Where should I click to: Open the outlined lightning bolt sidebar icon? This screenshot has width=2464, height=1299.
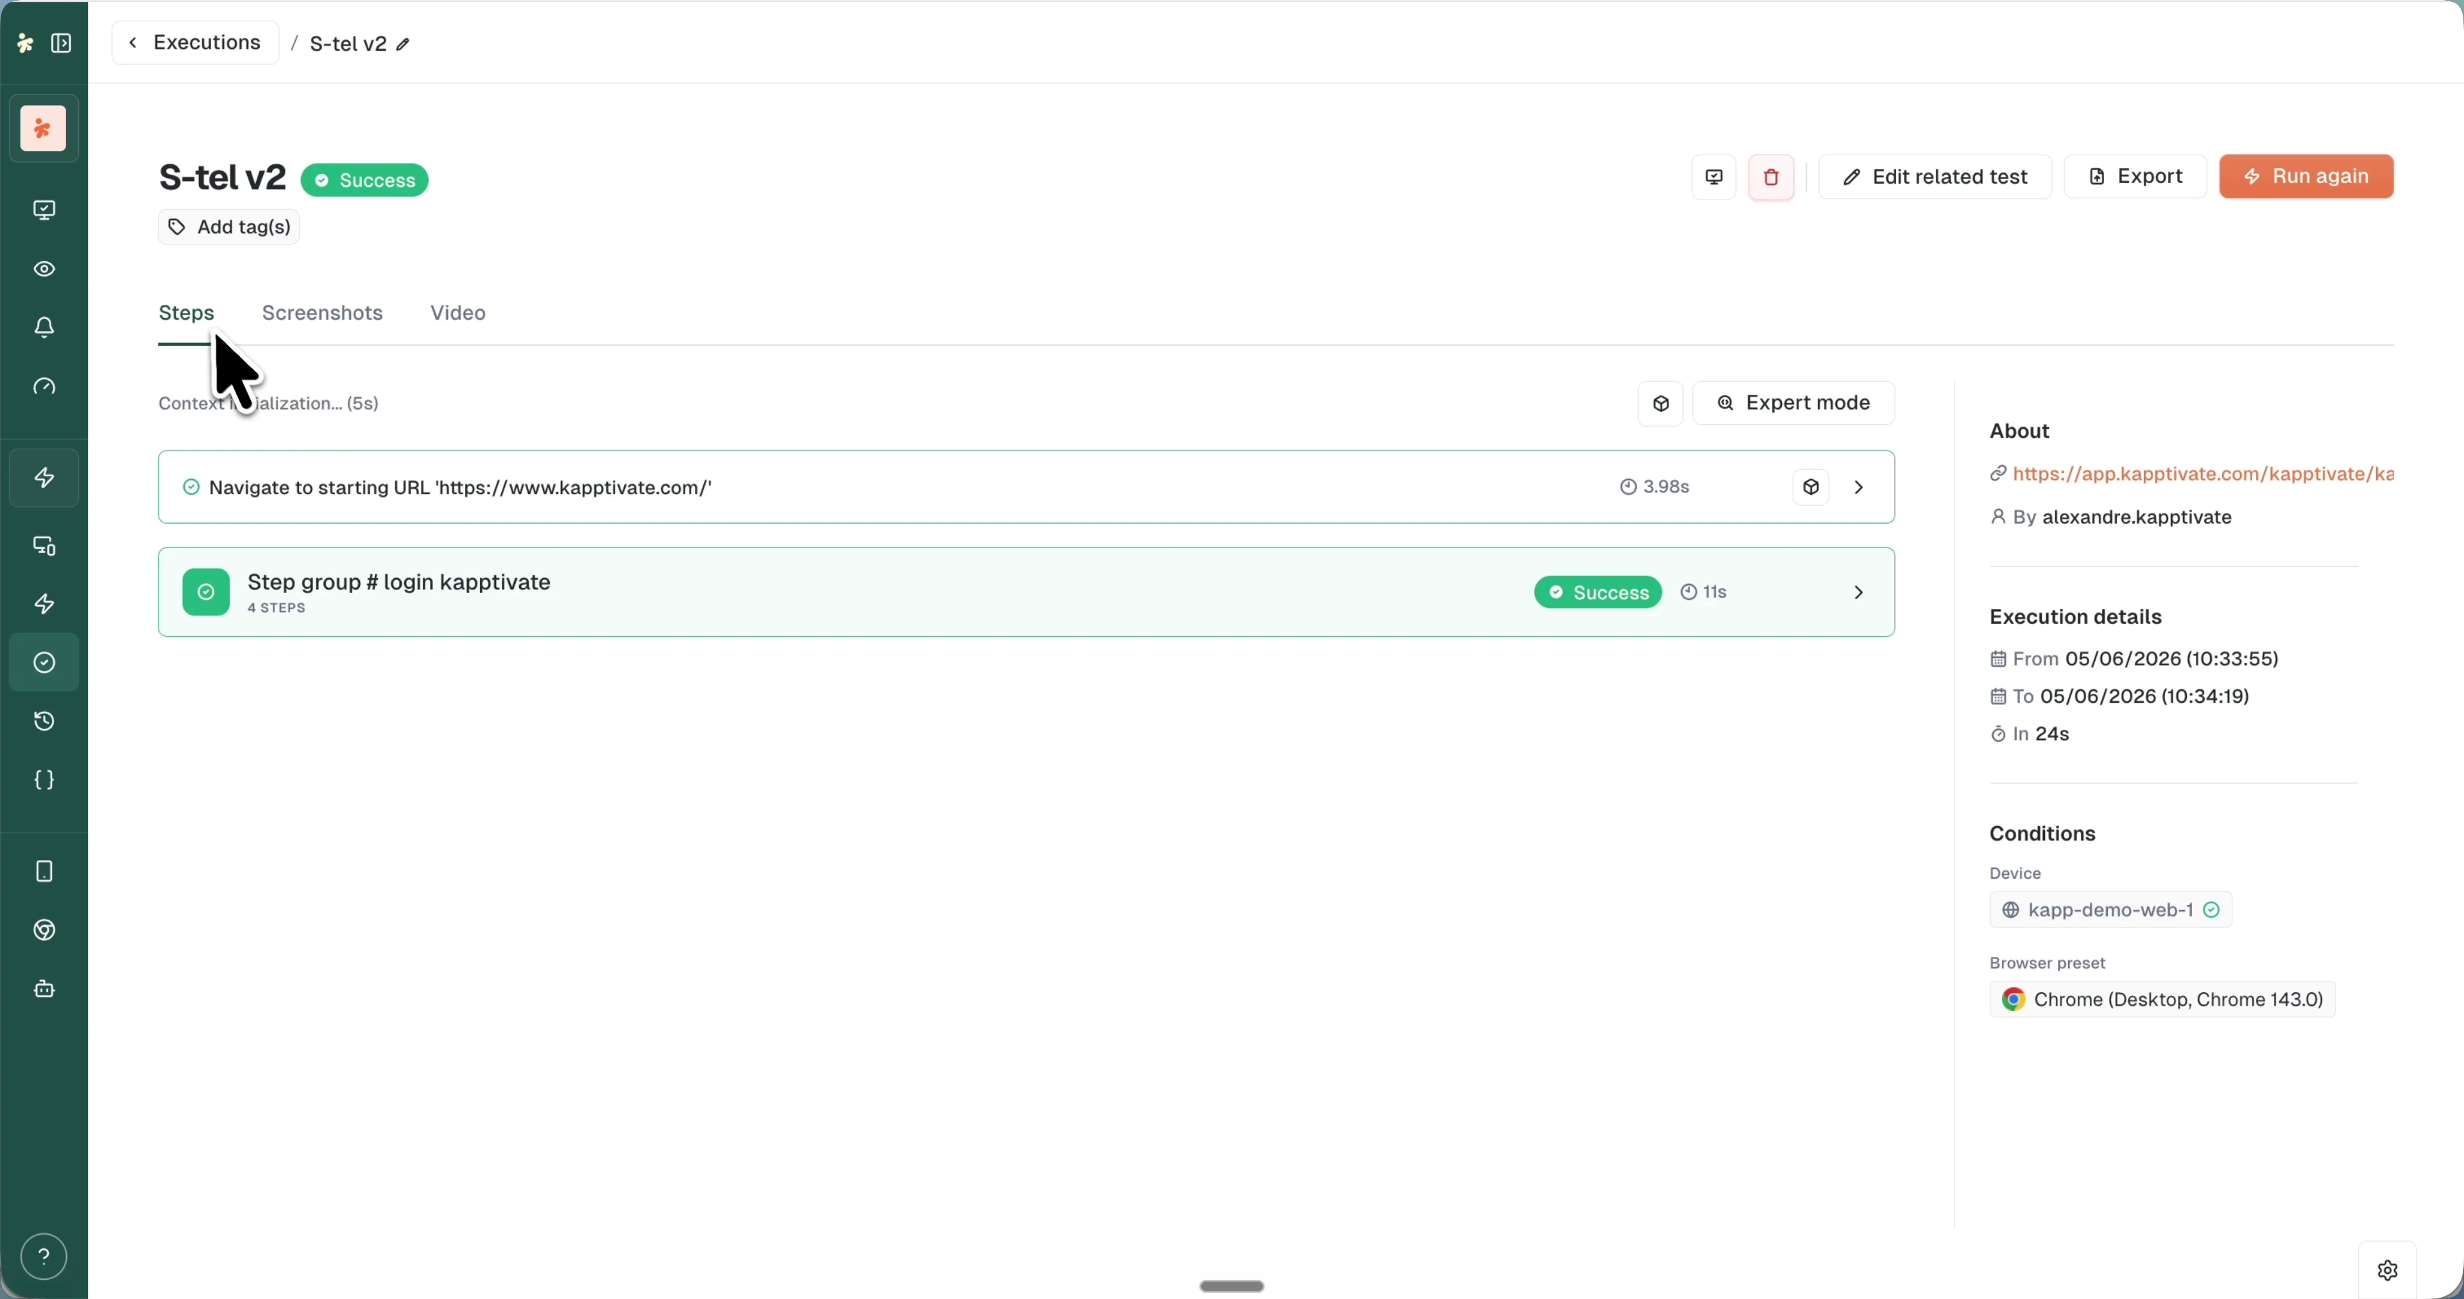click(x=44, y=477)
